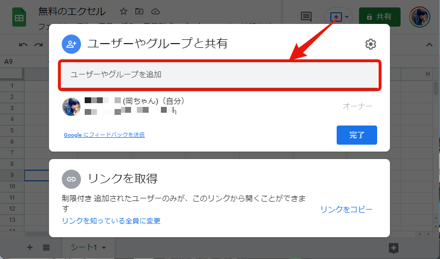This screenshot has width=440, height=259.
Task: Click the リンクをコピー link
Action: (x=346, y=209)
